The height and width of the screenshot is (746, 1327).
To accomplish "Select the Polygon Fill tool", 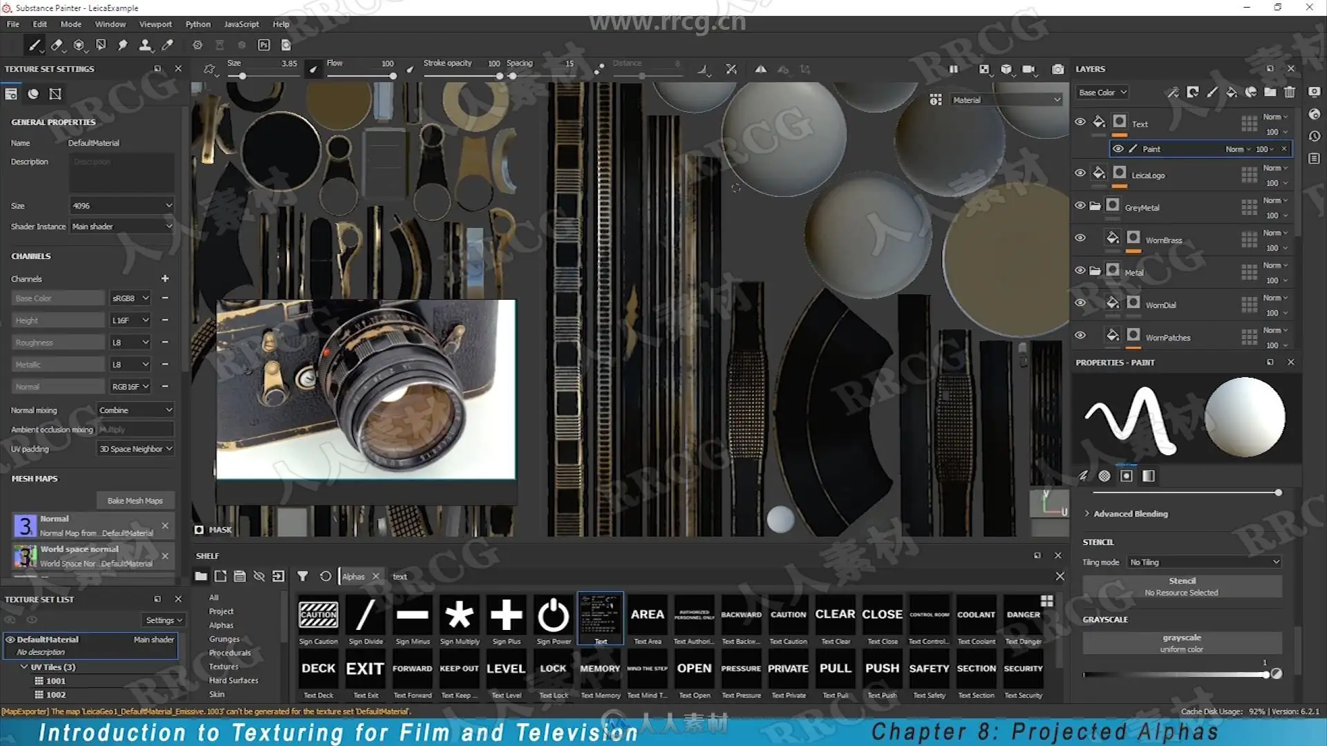I will [101, 46].
